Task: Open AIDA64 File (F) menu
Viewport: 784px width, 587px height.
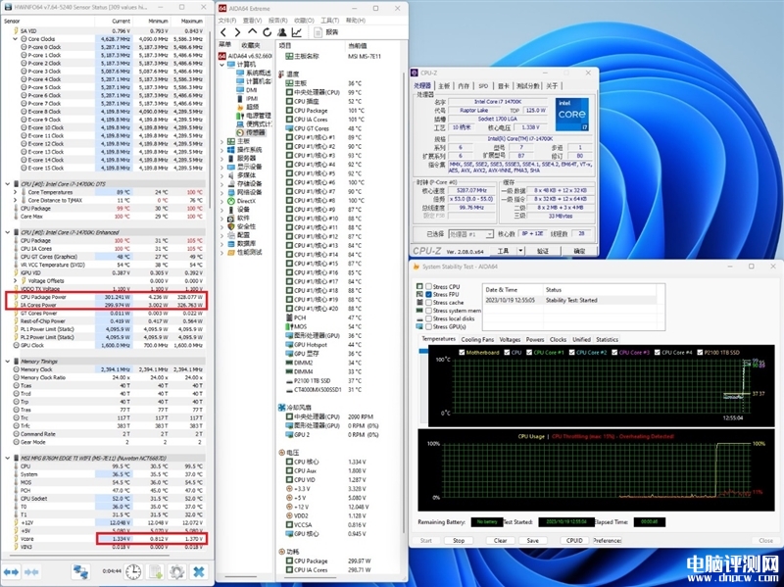Action: pos(227,21)
